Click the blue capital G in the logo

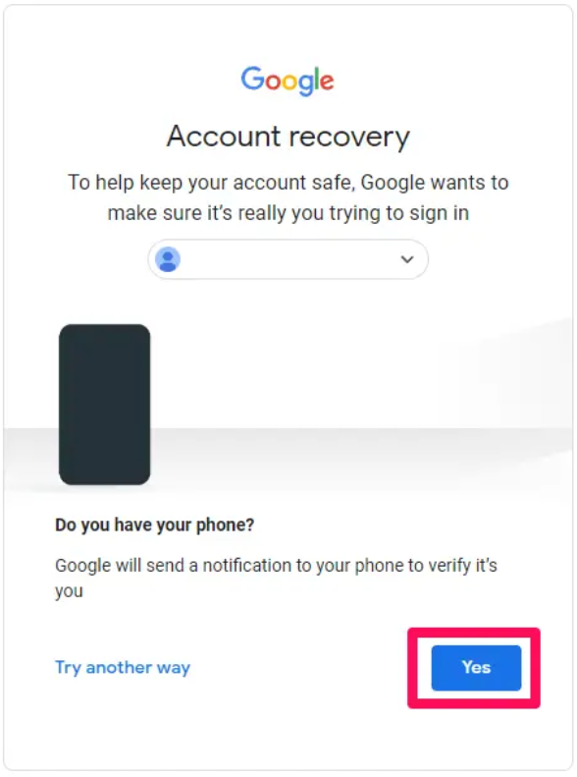(x=252, y=79)
